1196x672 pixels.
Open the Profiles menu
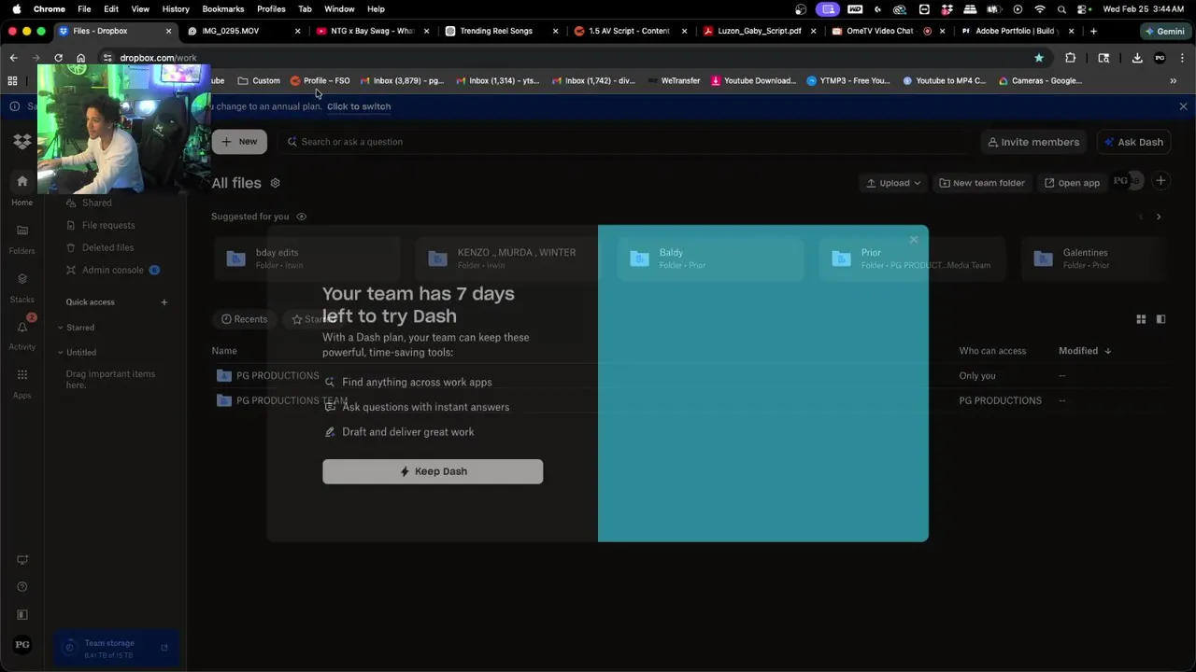271,8
